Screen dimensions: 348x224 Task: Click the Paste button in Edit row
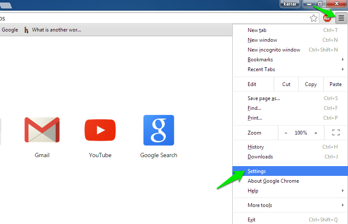click(336, 84)
